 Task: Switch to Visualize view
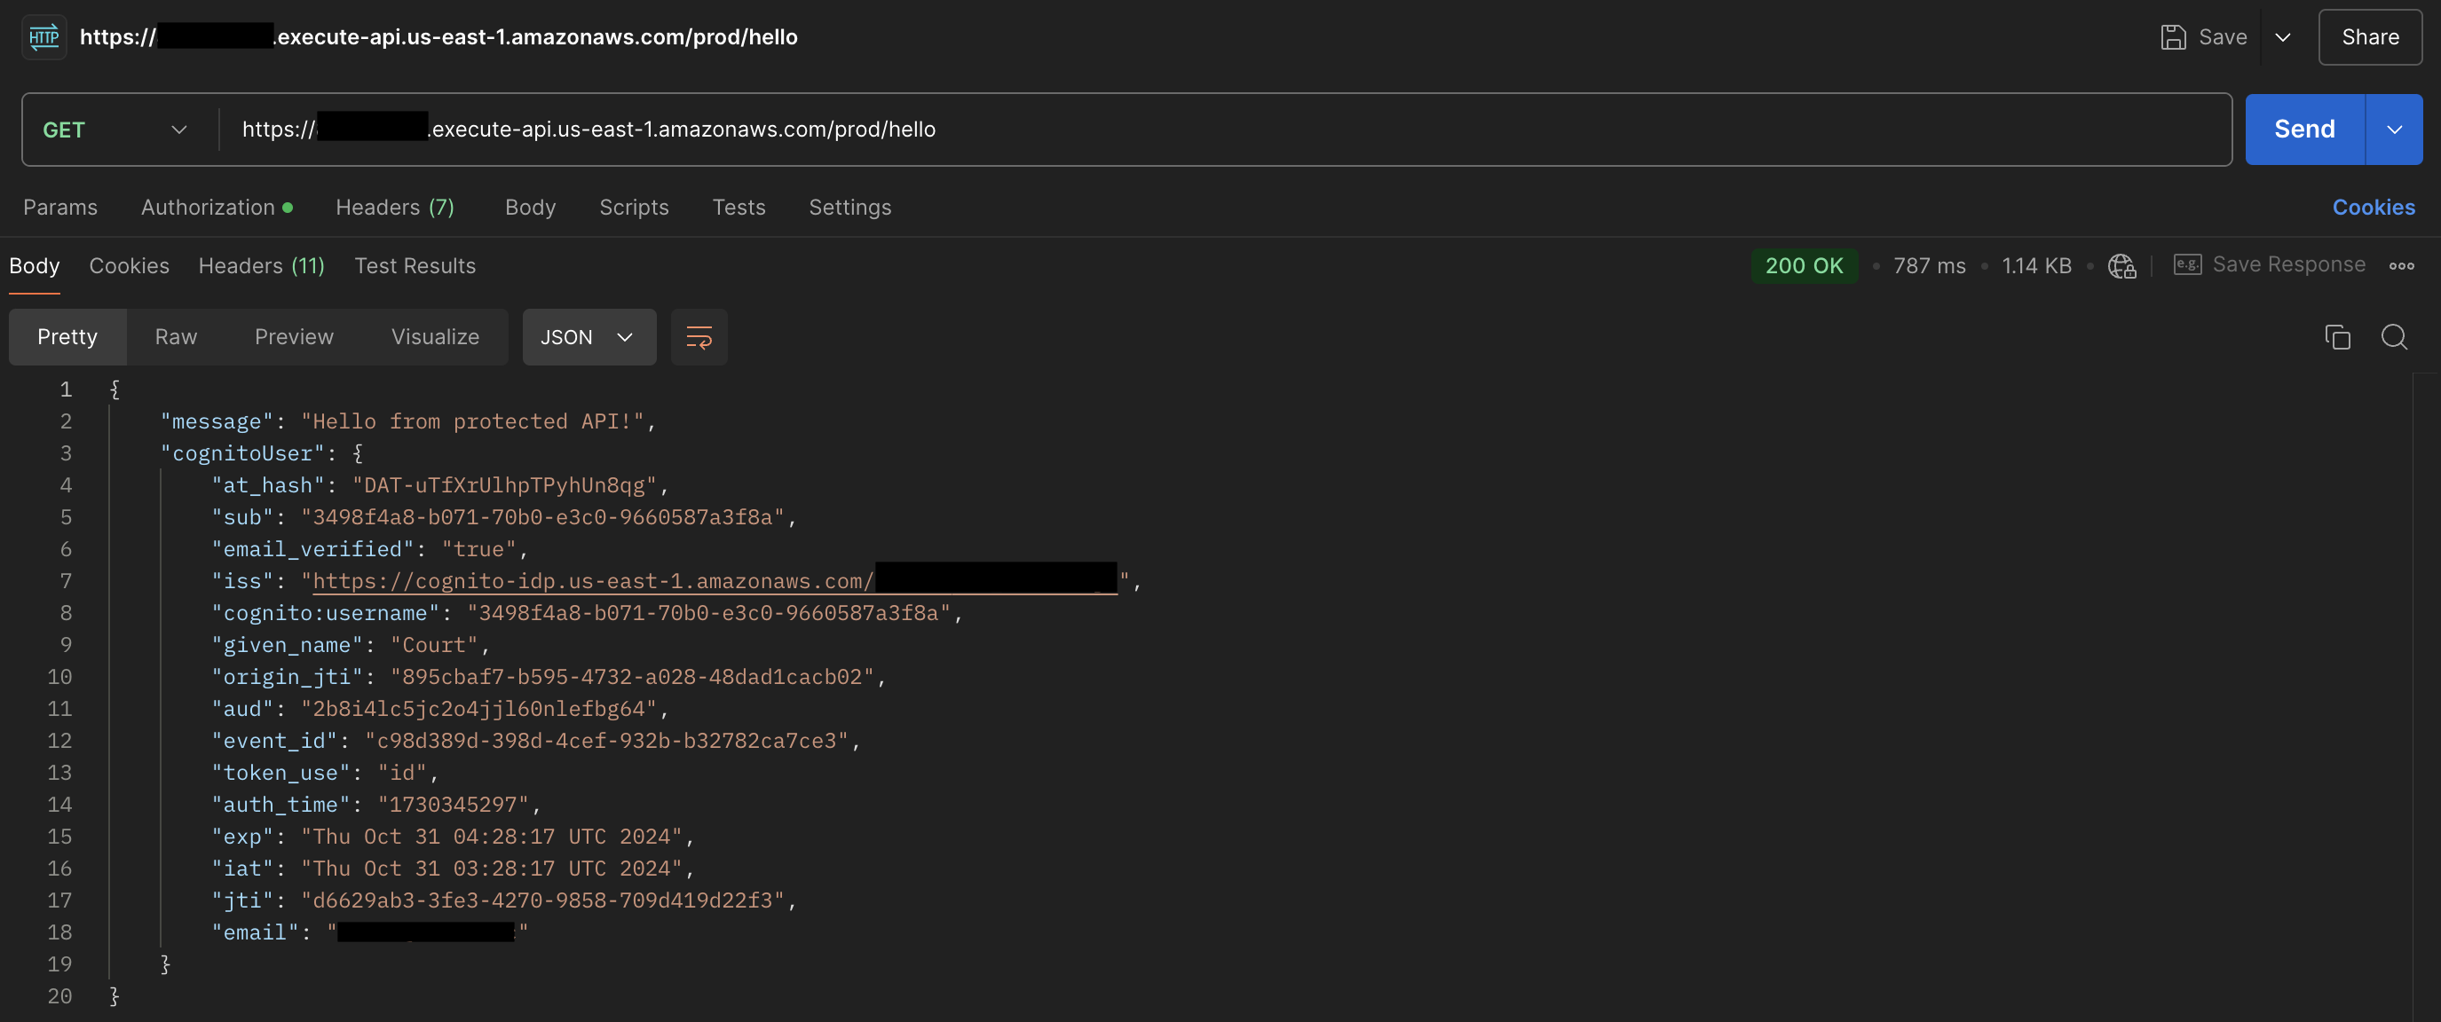pyautogui.click(x=435, y=337)
